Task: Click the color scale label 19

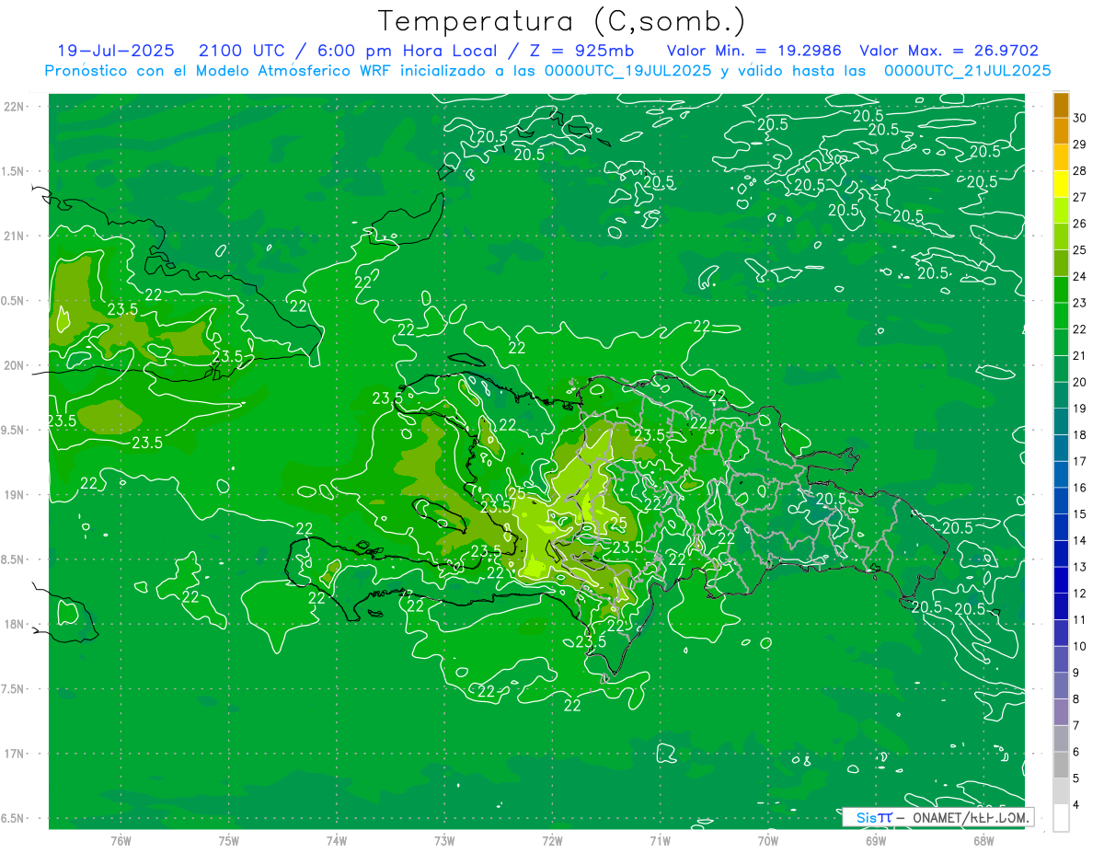Action: click(x=1080, y=408)
